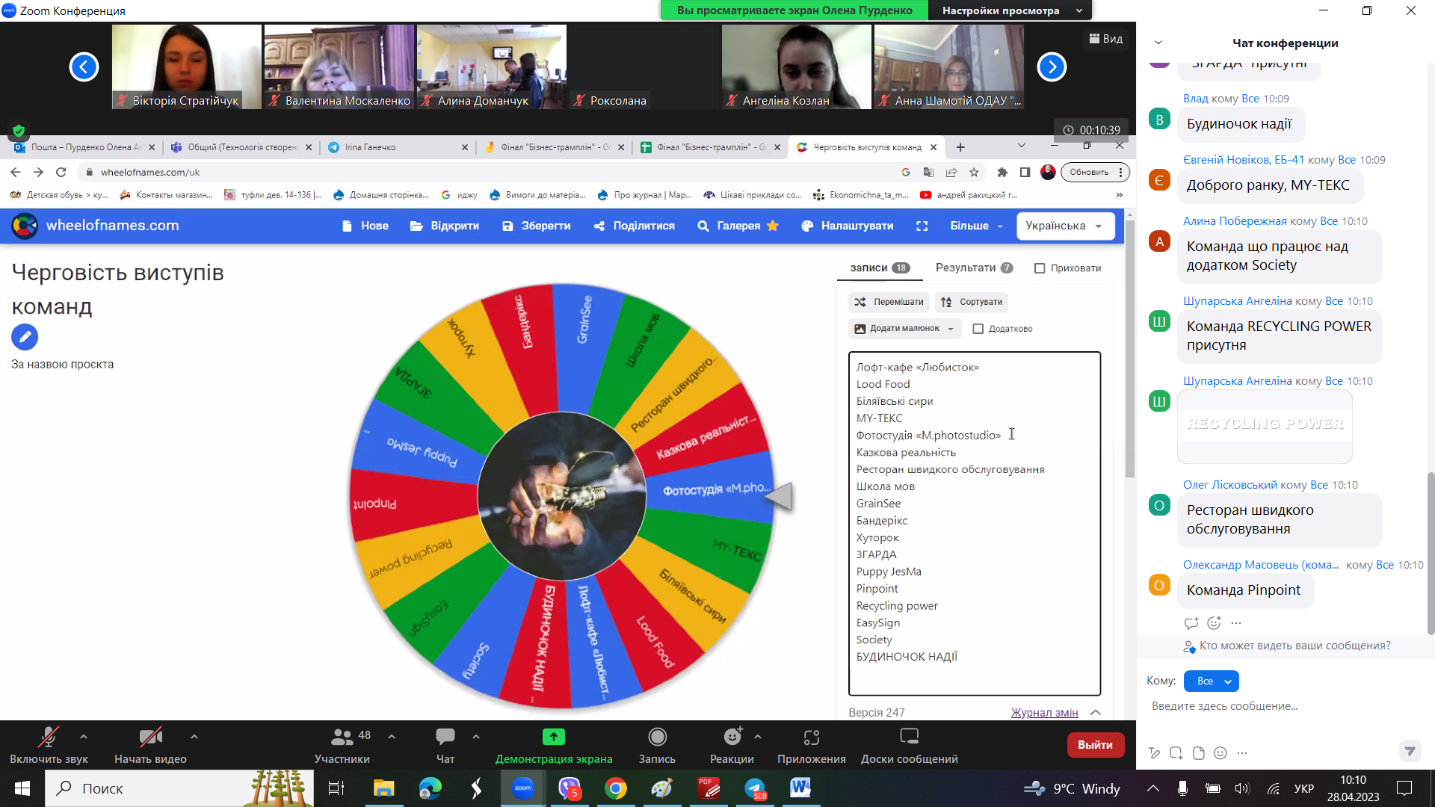Enable the Приховати checkbox
Viewport: 1435px width, 807px height.
coord(1040,268)
